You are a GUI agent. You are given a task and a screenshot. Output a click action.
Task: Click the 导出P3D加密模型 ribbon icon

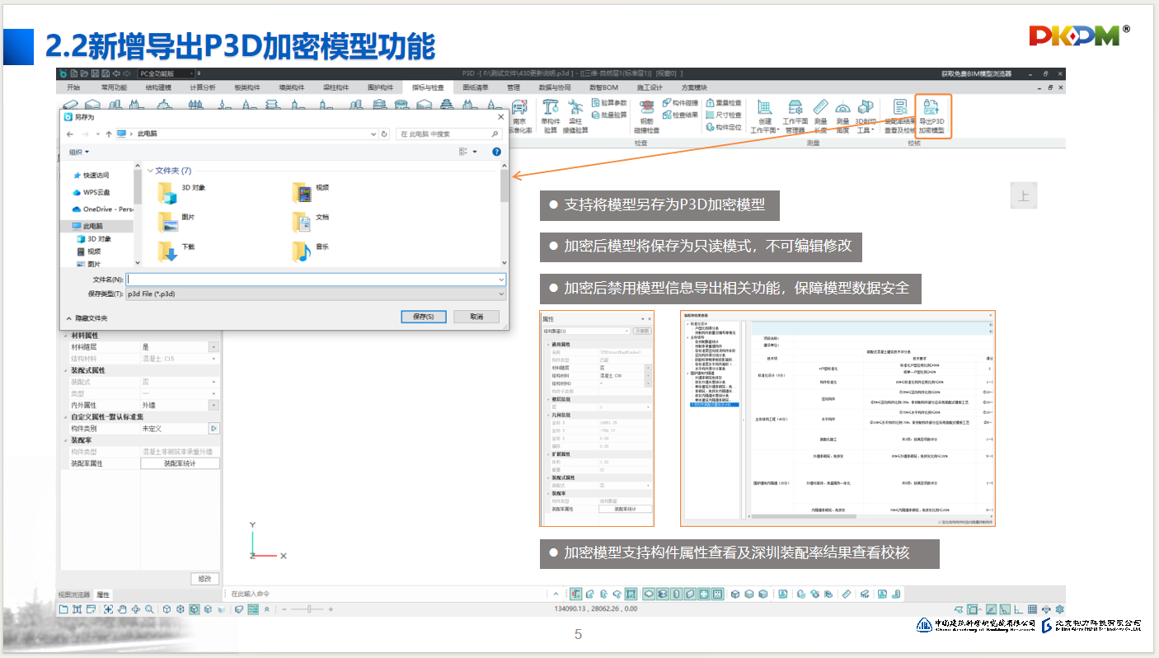click(x=931, y=115)
